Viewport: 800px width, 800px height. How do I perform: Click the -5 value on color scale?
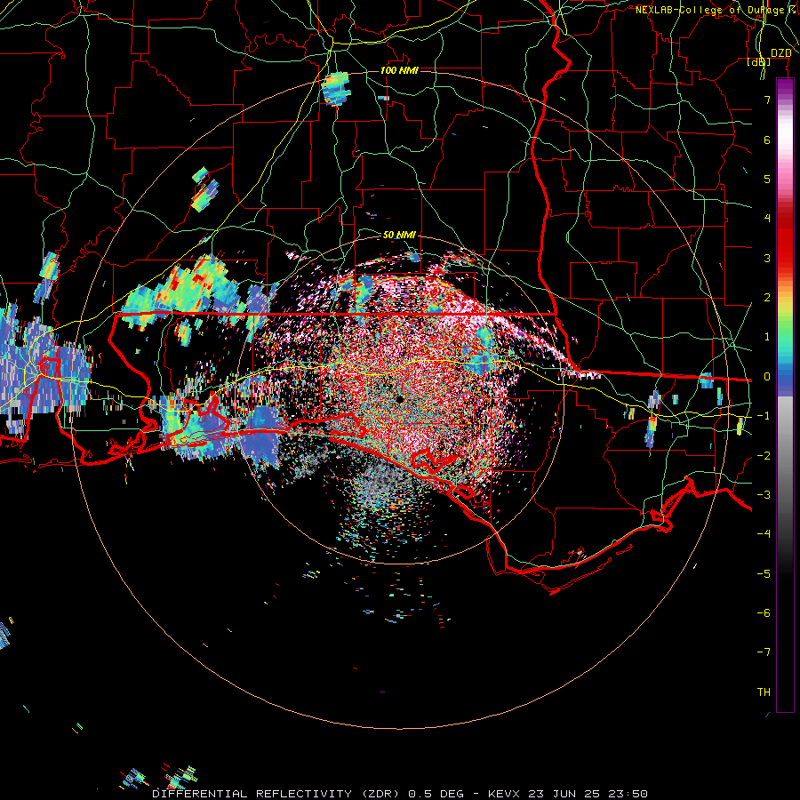[764, 573]
